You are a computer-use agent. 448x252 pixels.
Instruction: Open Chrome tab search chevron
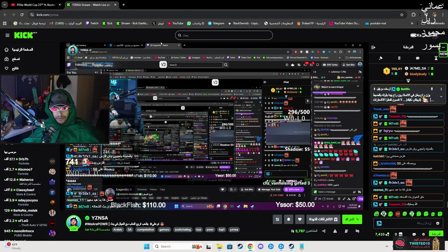point(4,5)
